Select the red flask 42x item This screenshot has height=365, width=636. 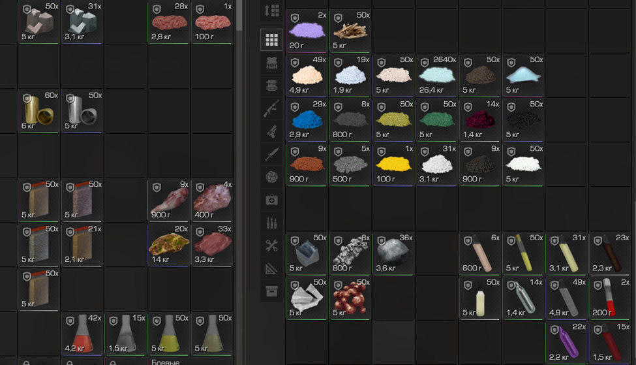pyautogui.click(x=82, y=334)
